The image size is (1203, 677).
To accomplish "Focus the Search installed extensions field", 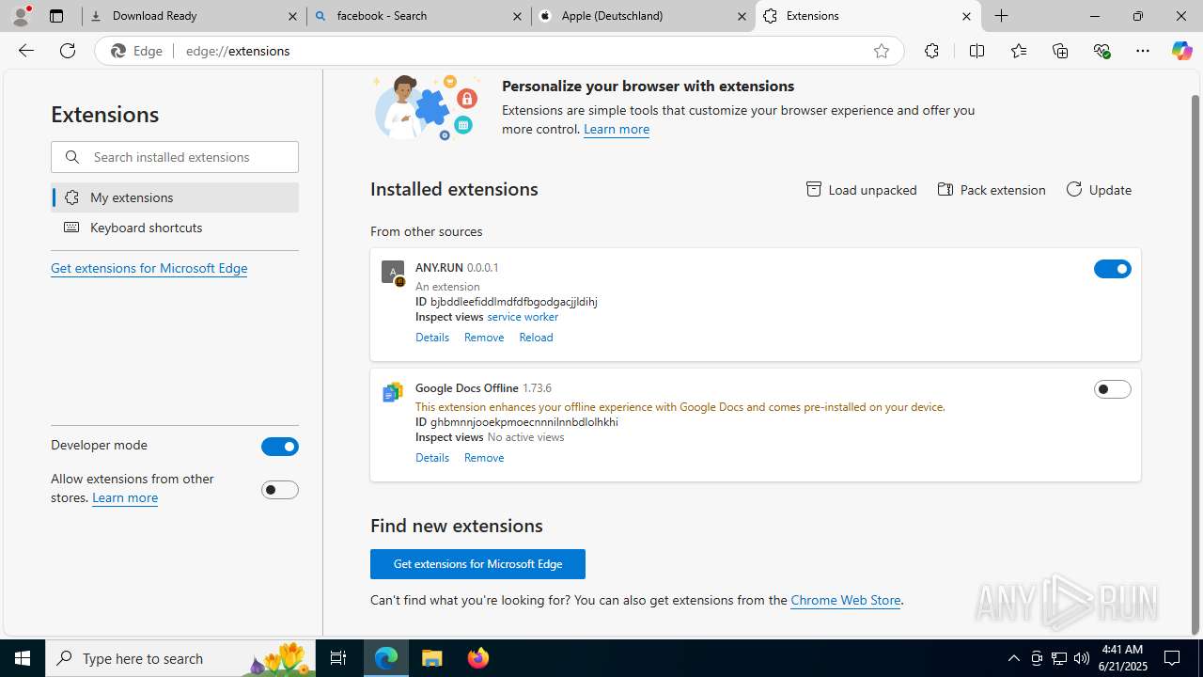I will pos(175,157).
